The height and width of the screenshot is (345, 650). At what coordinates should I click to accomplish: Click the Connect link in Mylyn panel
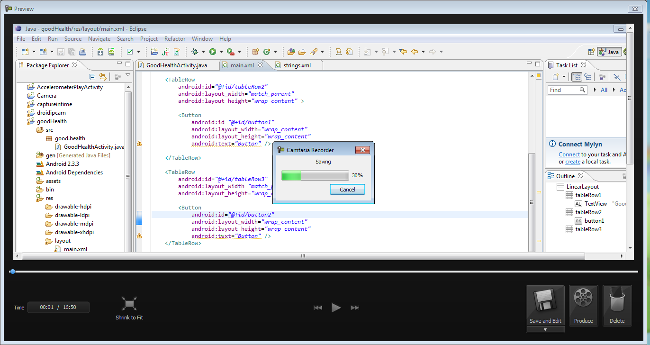pyautogui.click(x=569, y=154)
